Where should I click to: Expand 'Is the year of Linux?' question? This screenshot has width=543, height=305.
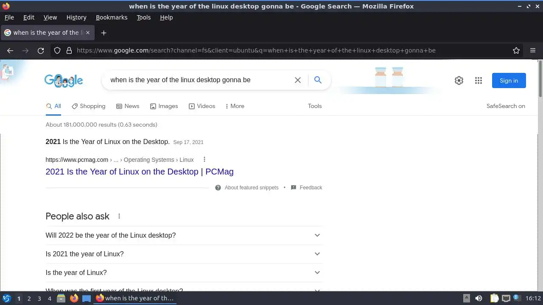pos(184,272)
